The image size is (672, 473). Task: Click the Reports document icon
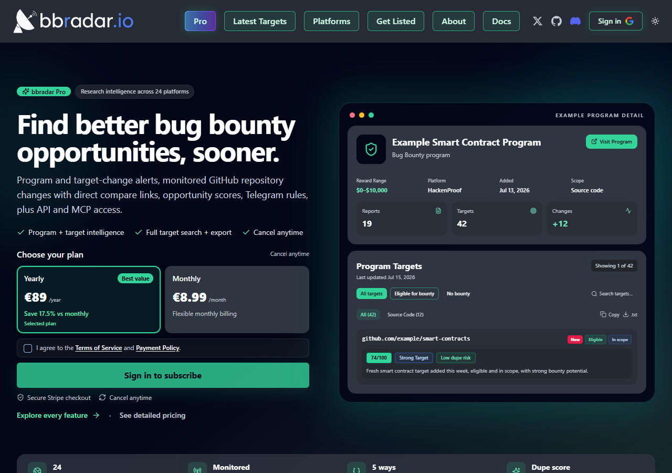[x=438, y=211]
